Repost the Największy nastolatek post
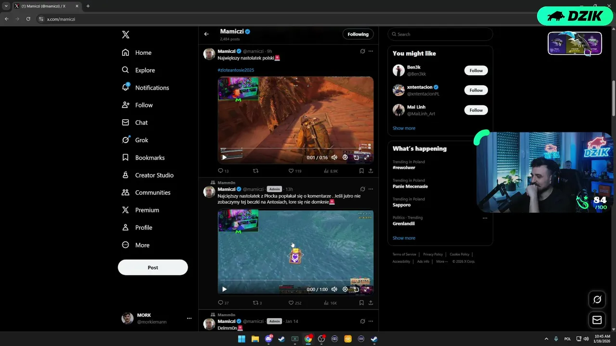 pos(256,171)
